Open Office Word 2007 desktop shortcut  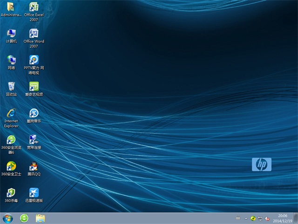[34, 34]
